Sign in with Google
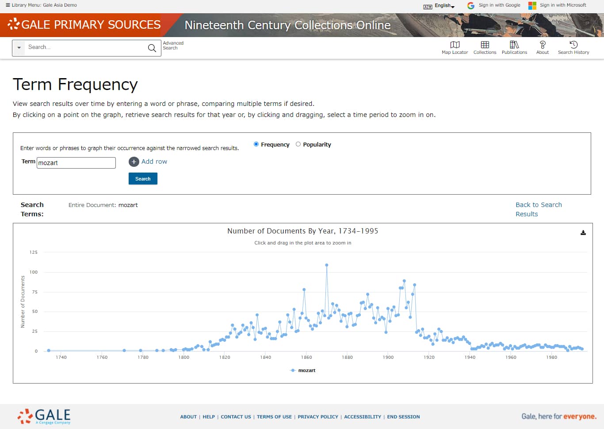Image resolution: width=604 pixels, height=429 pixels. [x=494, y=5]
